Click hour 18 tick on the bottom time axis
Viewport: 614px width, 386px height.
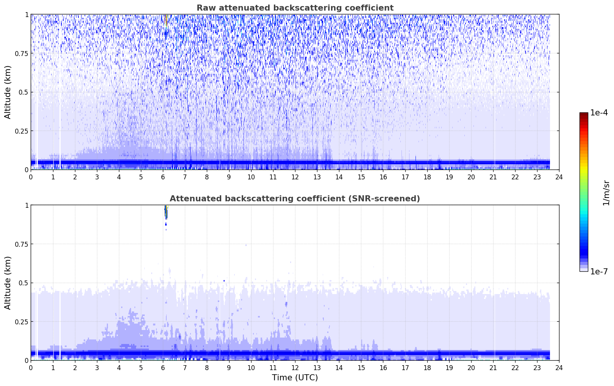pyautogui.click(x=427, y=368)
